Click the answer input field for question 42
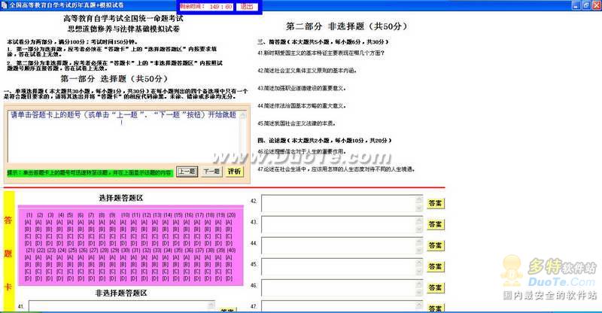The height and width of the screenshot is (313, 602). pyautogui.click(x=337, y=203)
